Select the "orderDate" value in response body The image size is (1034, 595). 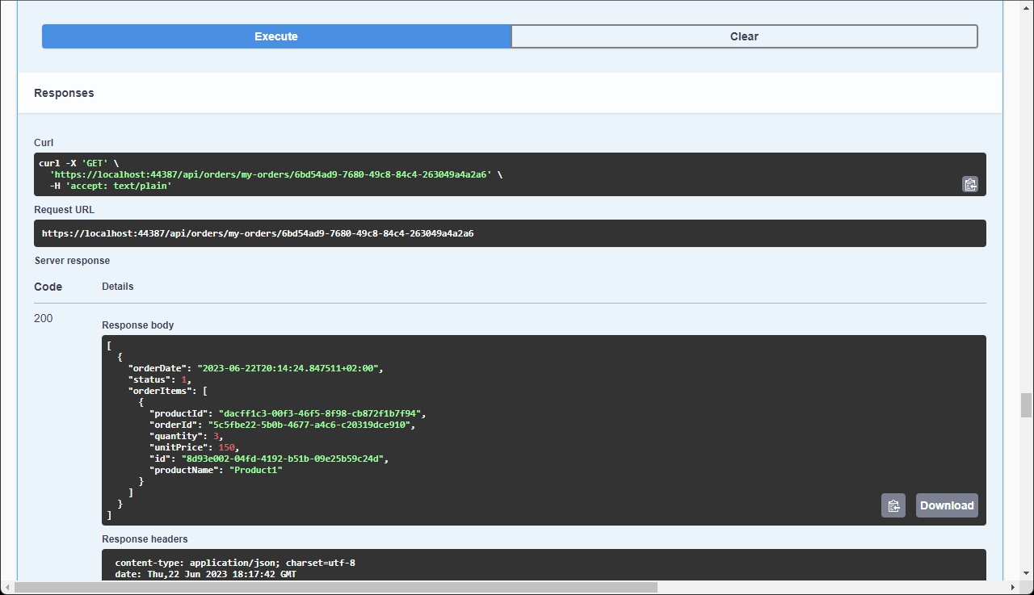(x=289, y=368)
